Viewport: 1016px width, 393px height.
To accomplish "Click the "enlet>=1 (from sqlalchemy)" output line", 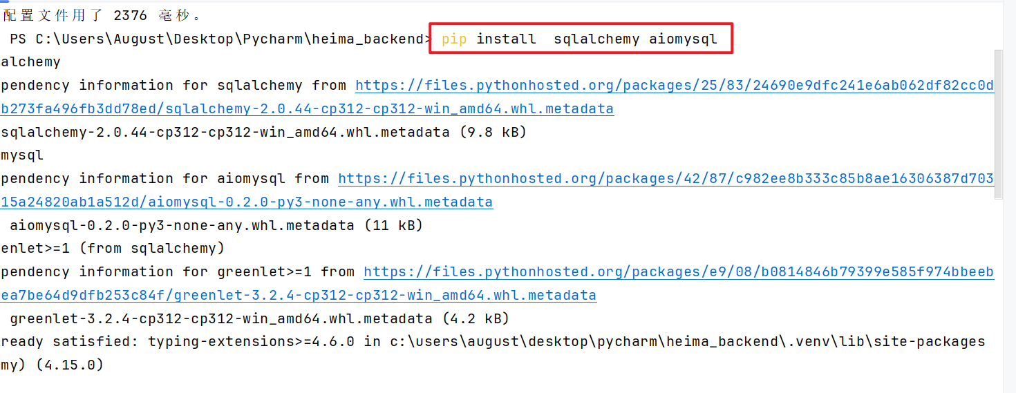I will point(113,249).
